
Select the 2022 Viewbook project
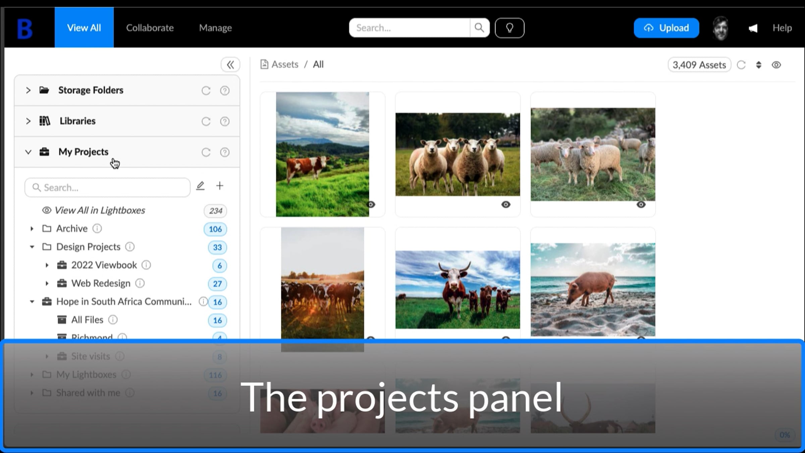click(104, 265)
